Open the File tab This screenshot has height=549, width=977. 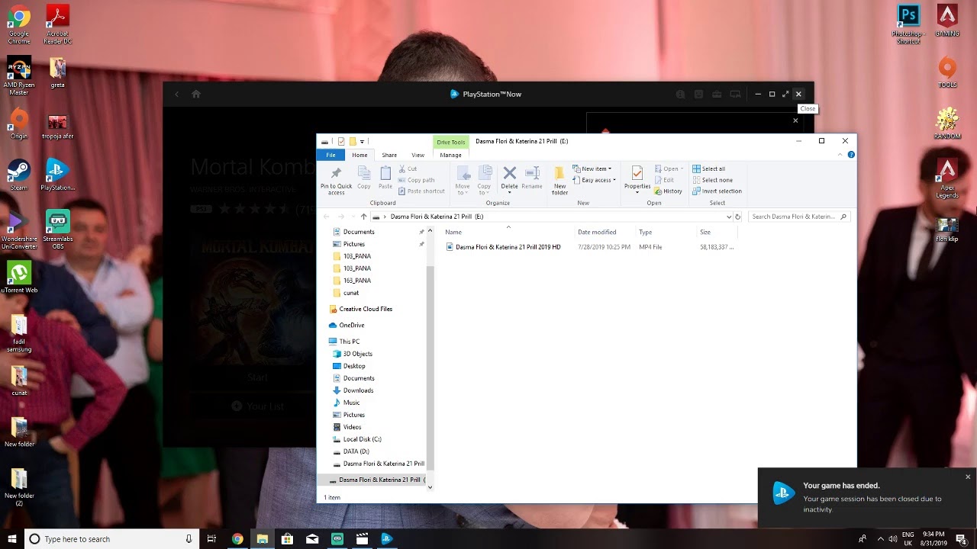(x=331, y=155)
